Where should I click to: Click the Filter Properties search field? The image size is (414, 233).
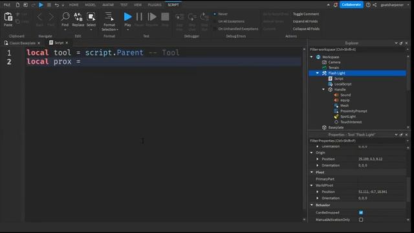[358, 141]
